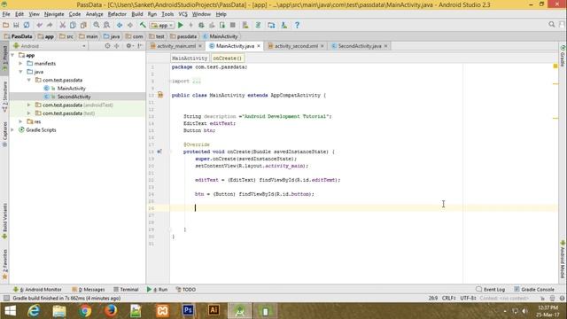Click the Search Everywhere magnifier icon
567x319 pixels.
(551, 24)
